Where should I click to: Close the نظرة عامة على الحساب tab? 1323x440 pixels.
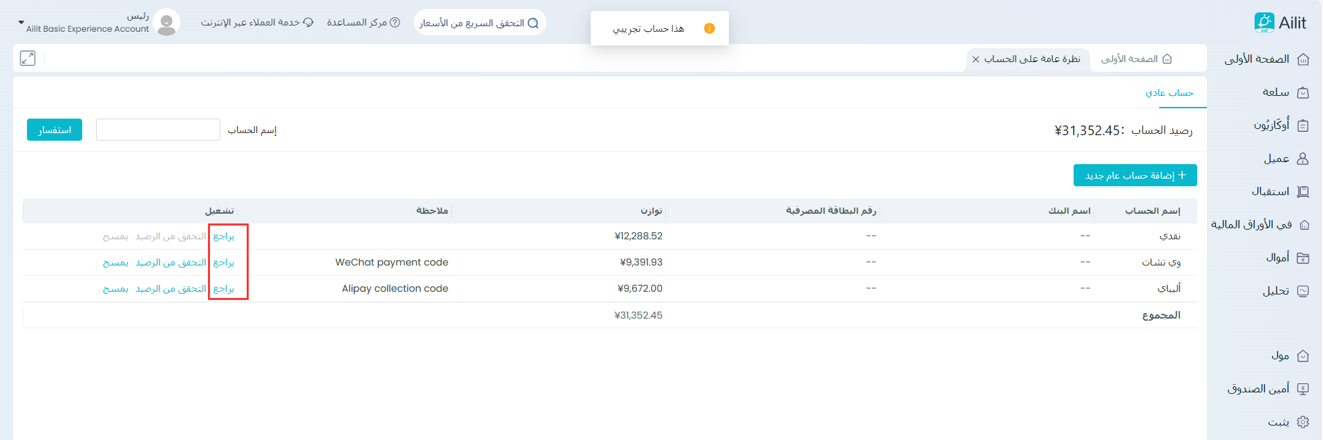pyautogui.click(x=975, y=59)
